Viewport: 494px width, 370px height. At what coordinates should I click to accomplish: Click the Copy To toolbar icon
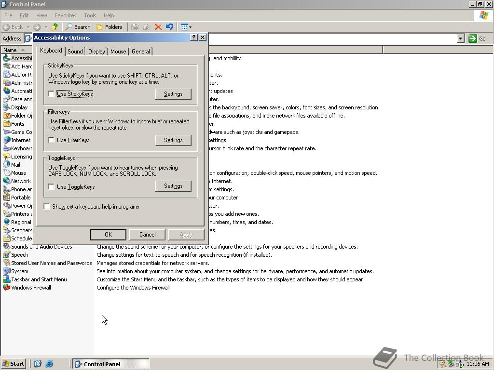pyautogui.click(x=147, y=27)
